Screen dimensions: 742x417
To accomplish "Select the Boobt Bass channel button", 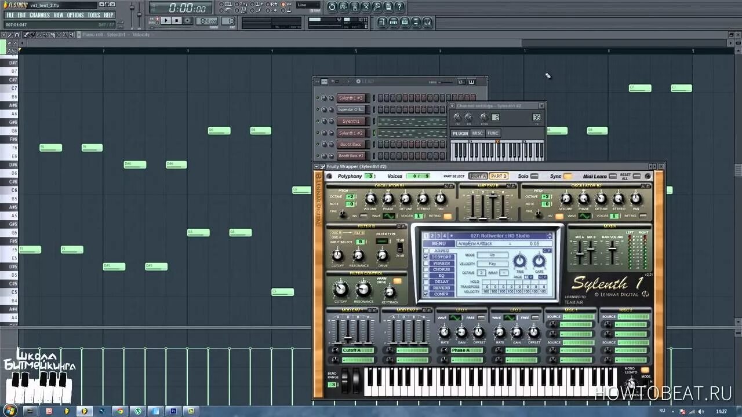I will tap(351, 144).
